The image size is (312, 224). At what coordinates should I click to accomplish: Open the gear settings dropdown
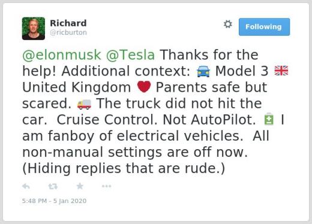click(228, 24)
